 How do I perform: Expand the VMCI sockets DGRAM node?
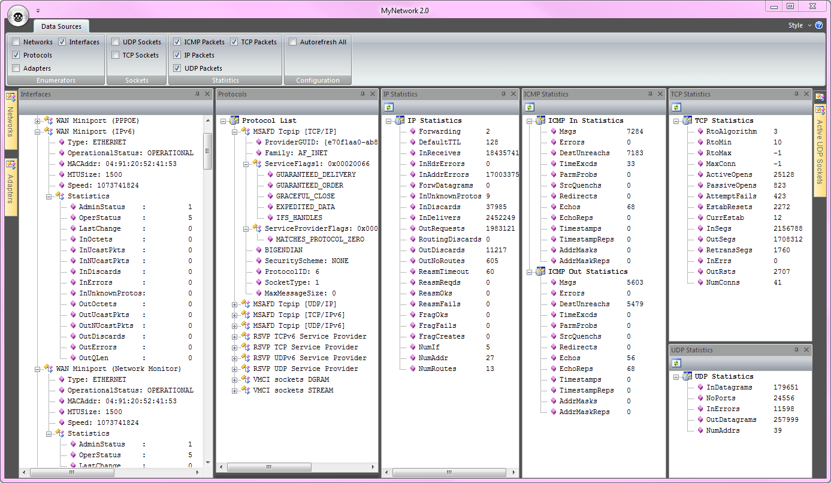(235, 379)
